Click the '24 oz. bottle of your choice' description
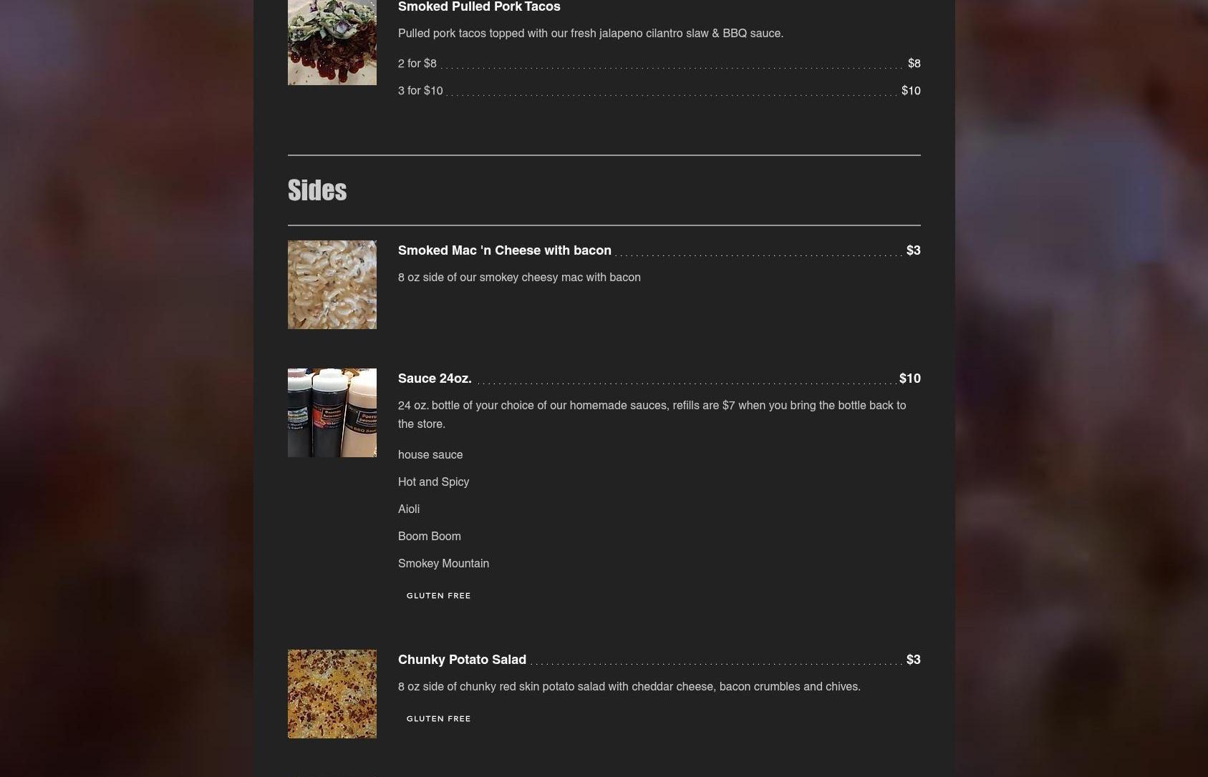 coord(652,415)
